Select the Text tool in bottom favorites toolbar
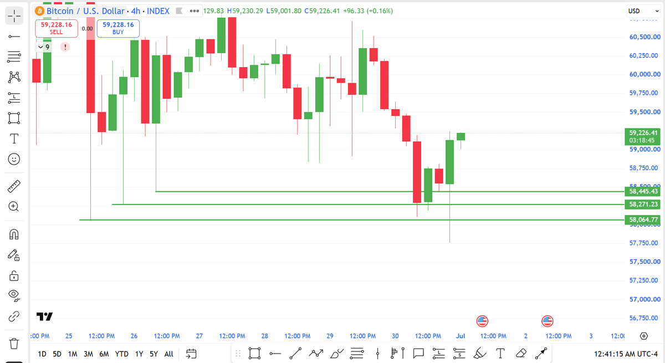 500,352
